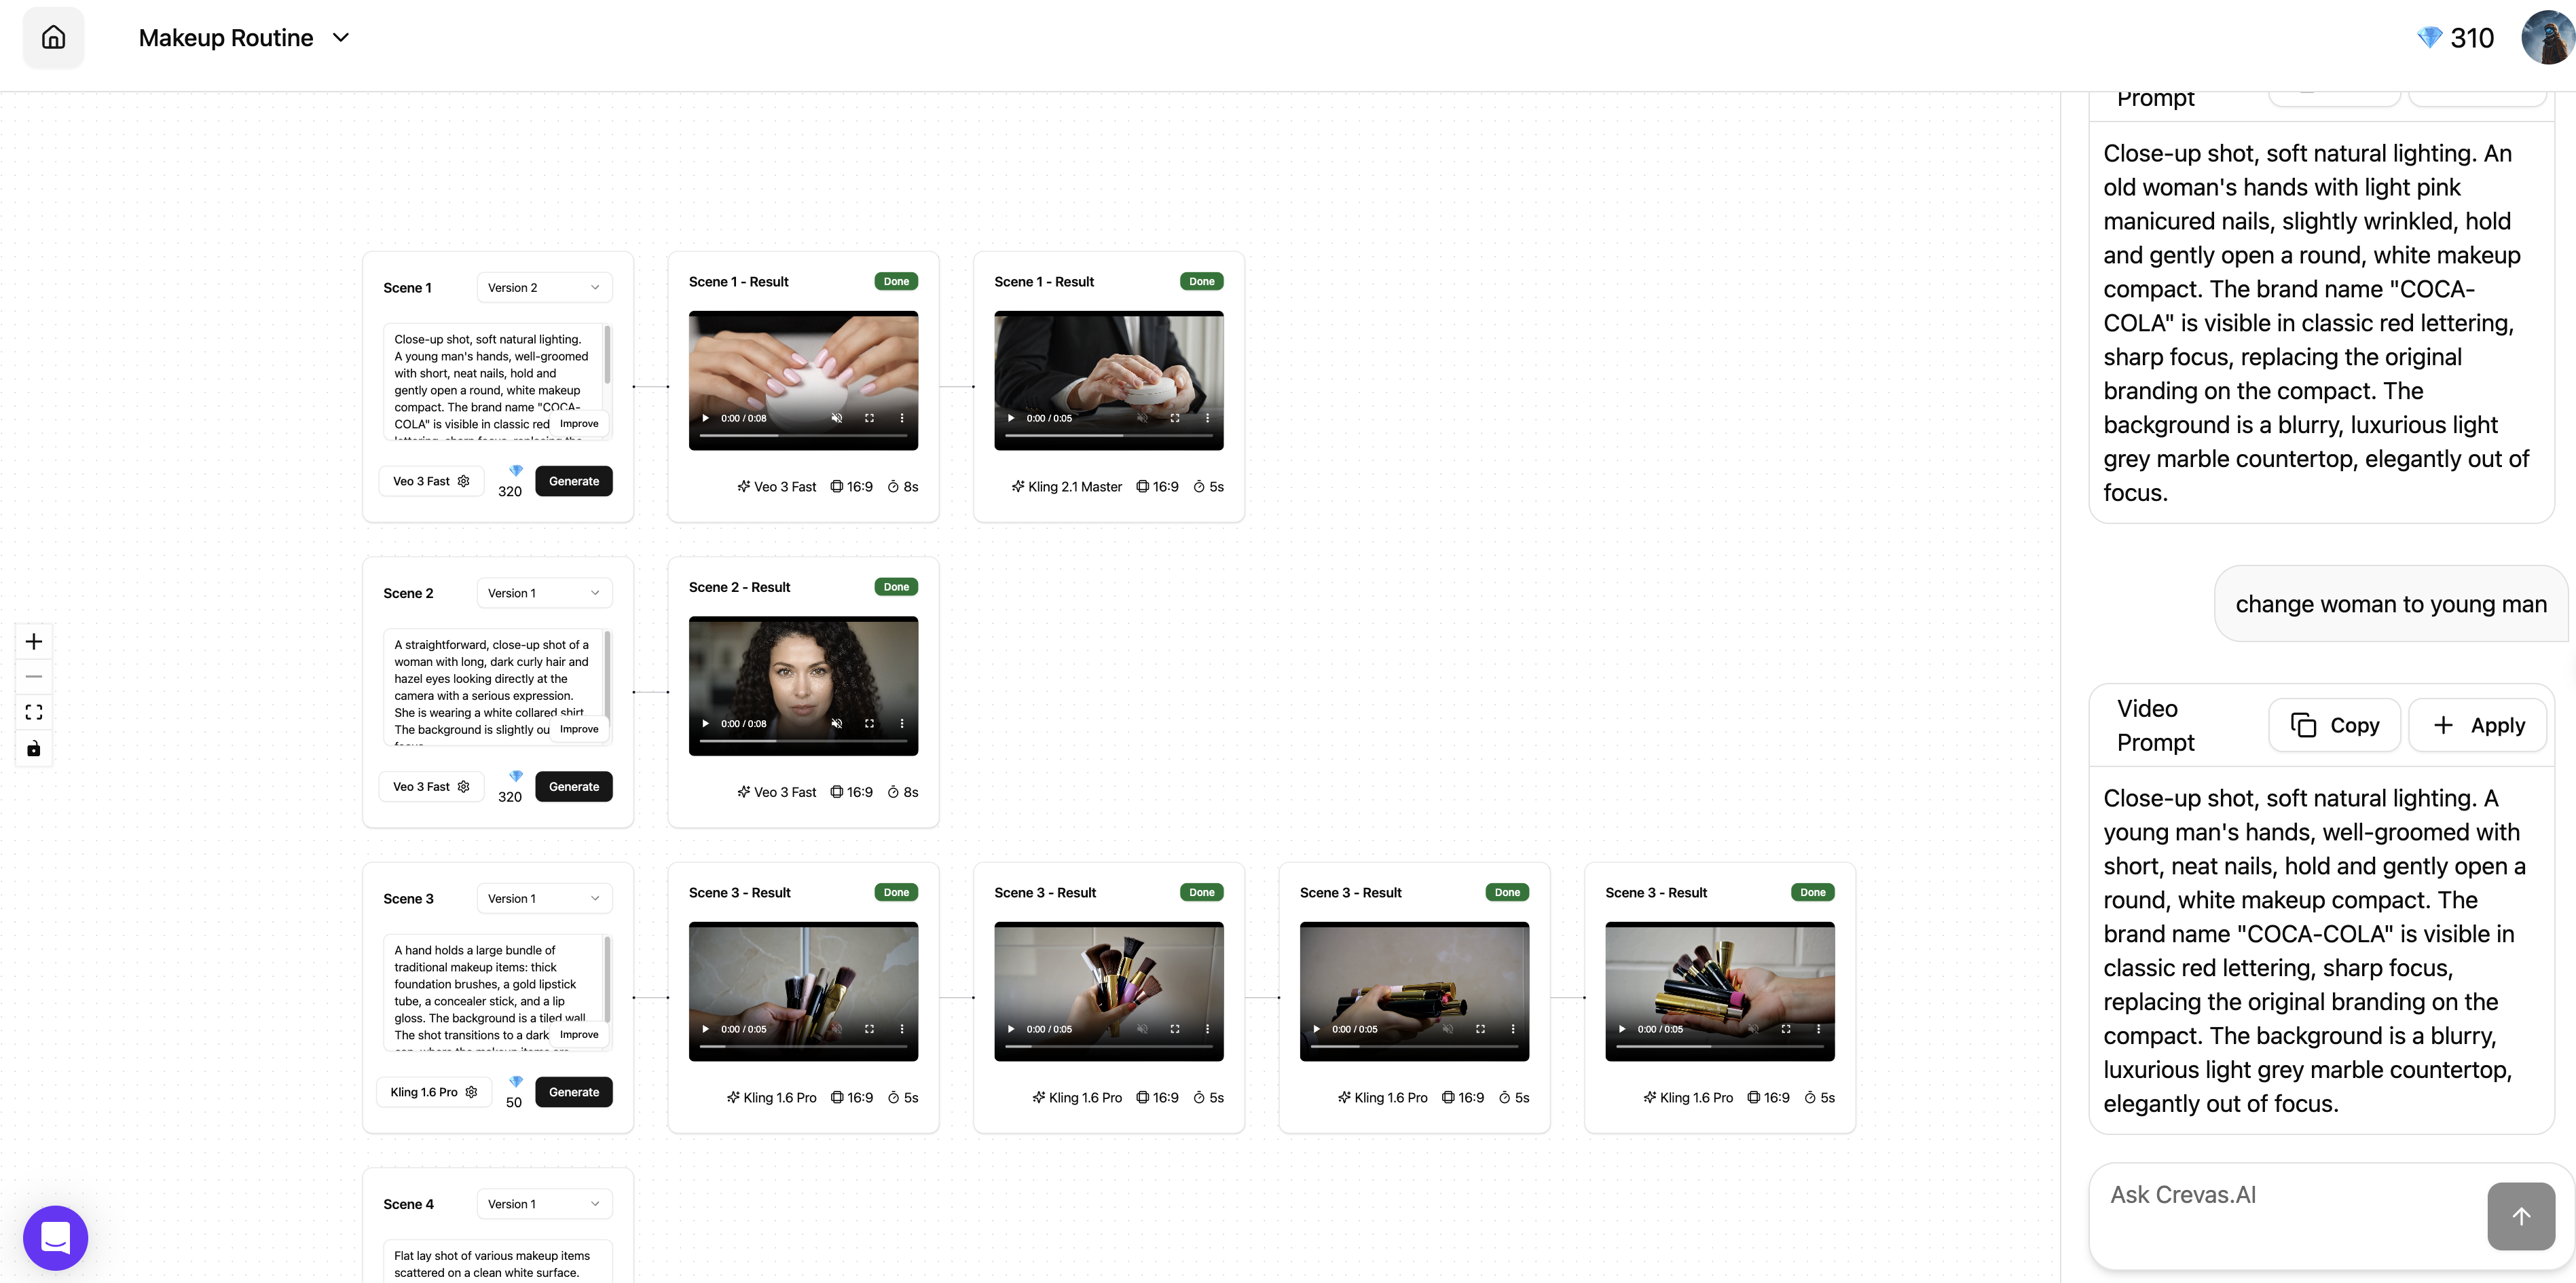
Task: Play second Scene 3 result video
Action: (x=1011, y=1029)
